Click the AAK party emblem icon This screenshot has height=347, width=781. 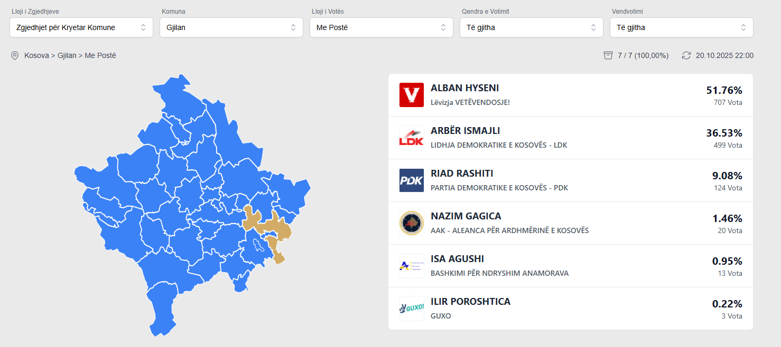click(x=411, y=223)
